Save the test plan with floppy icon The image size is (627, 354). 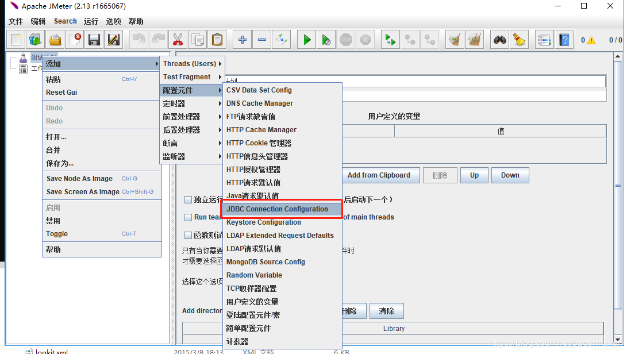click(x=94, y=40)
